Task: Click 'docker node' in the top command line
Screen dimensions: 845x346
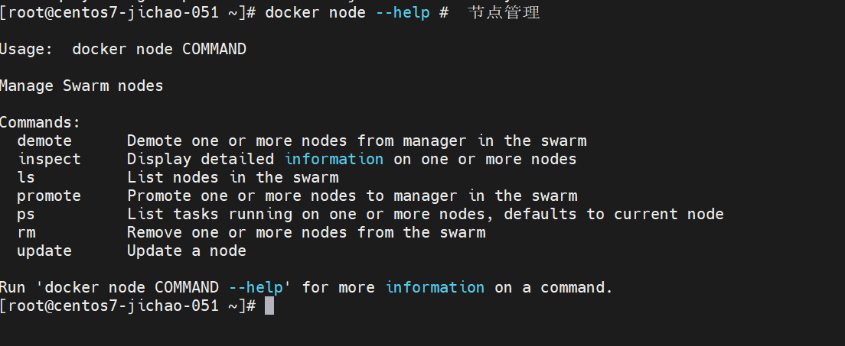Action: pos(315,12)
